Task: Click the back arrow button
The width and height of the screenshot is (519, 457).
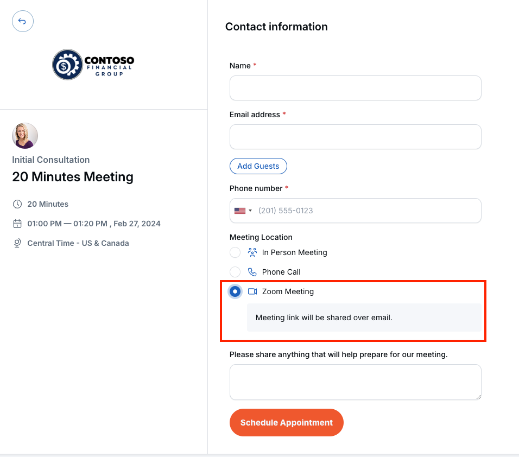Action: point(22,21)
